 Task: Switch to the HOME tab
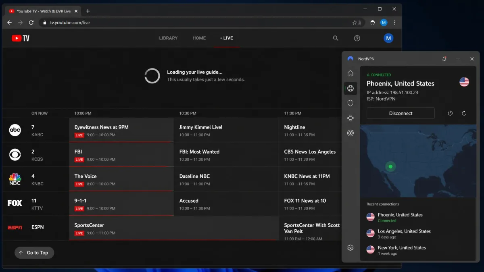[199, 38]
